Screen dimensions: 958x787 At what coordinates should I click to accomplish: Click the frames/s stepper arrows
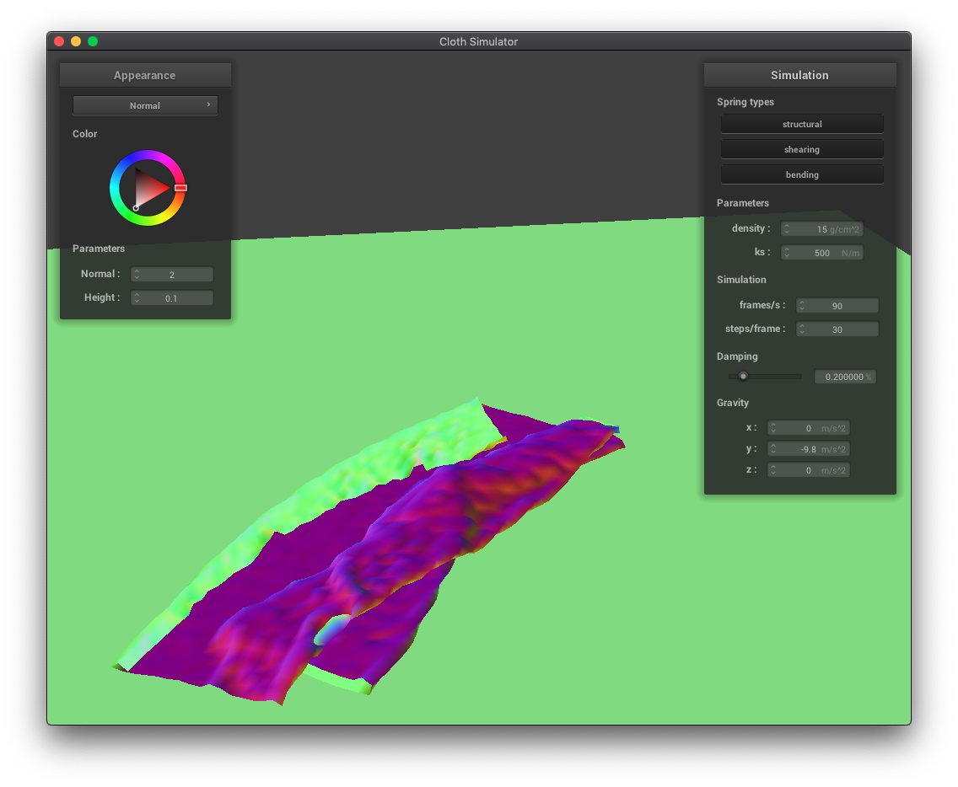(x=802, y=305)
